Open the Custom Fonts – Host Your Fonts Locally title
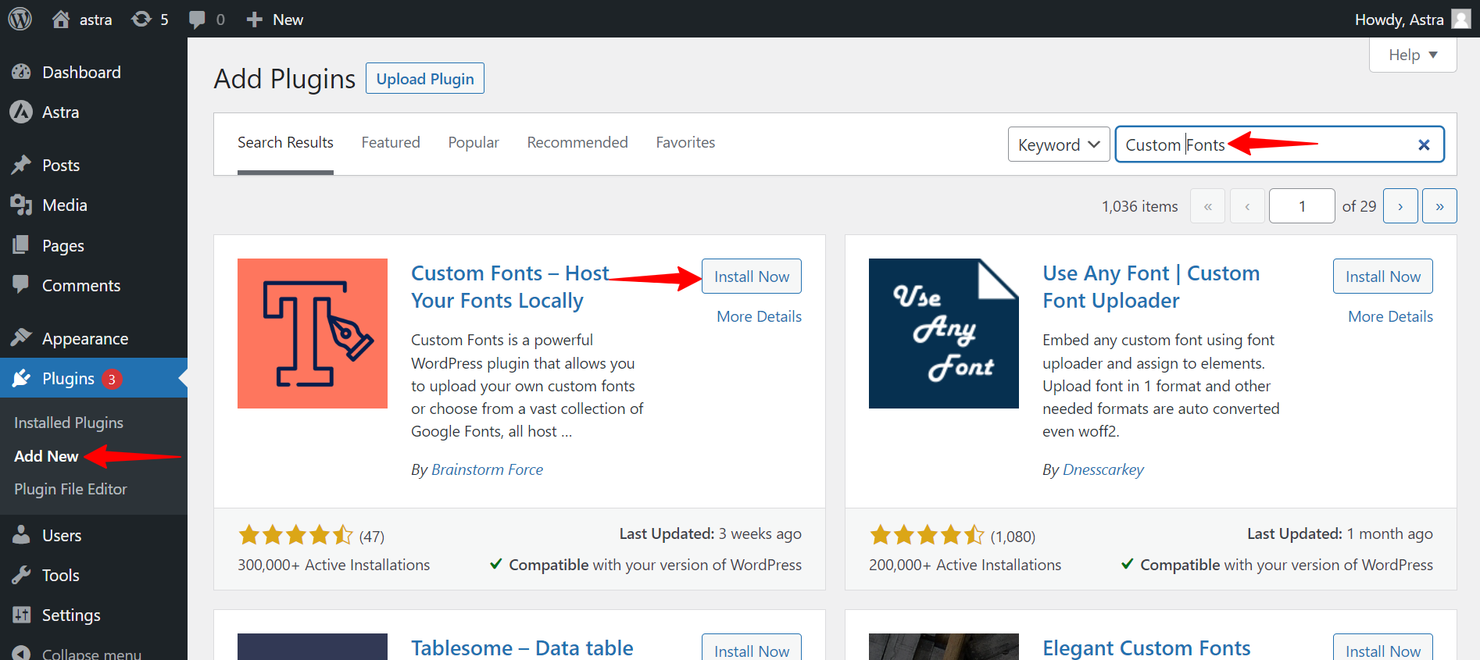Image resolution: width=1480 pixels, height=660 pixels. (x=509, y=287)
